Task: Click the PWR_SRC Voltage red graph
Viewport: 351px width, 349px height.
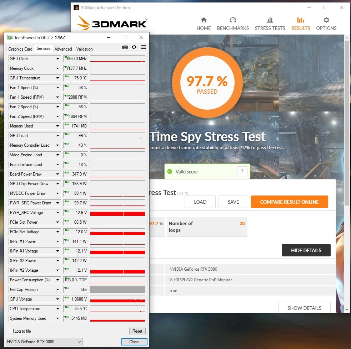Action: [117, 212]
